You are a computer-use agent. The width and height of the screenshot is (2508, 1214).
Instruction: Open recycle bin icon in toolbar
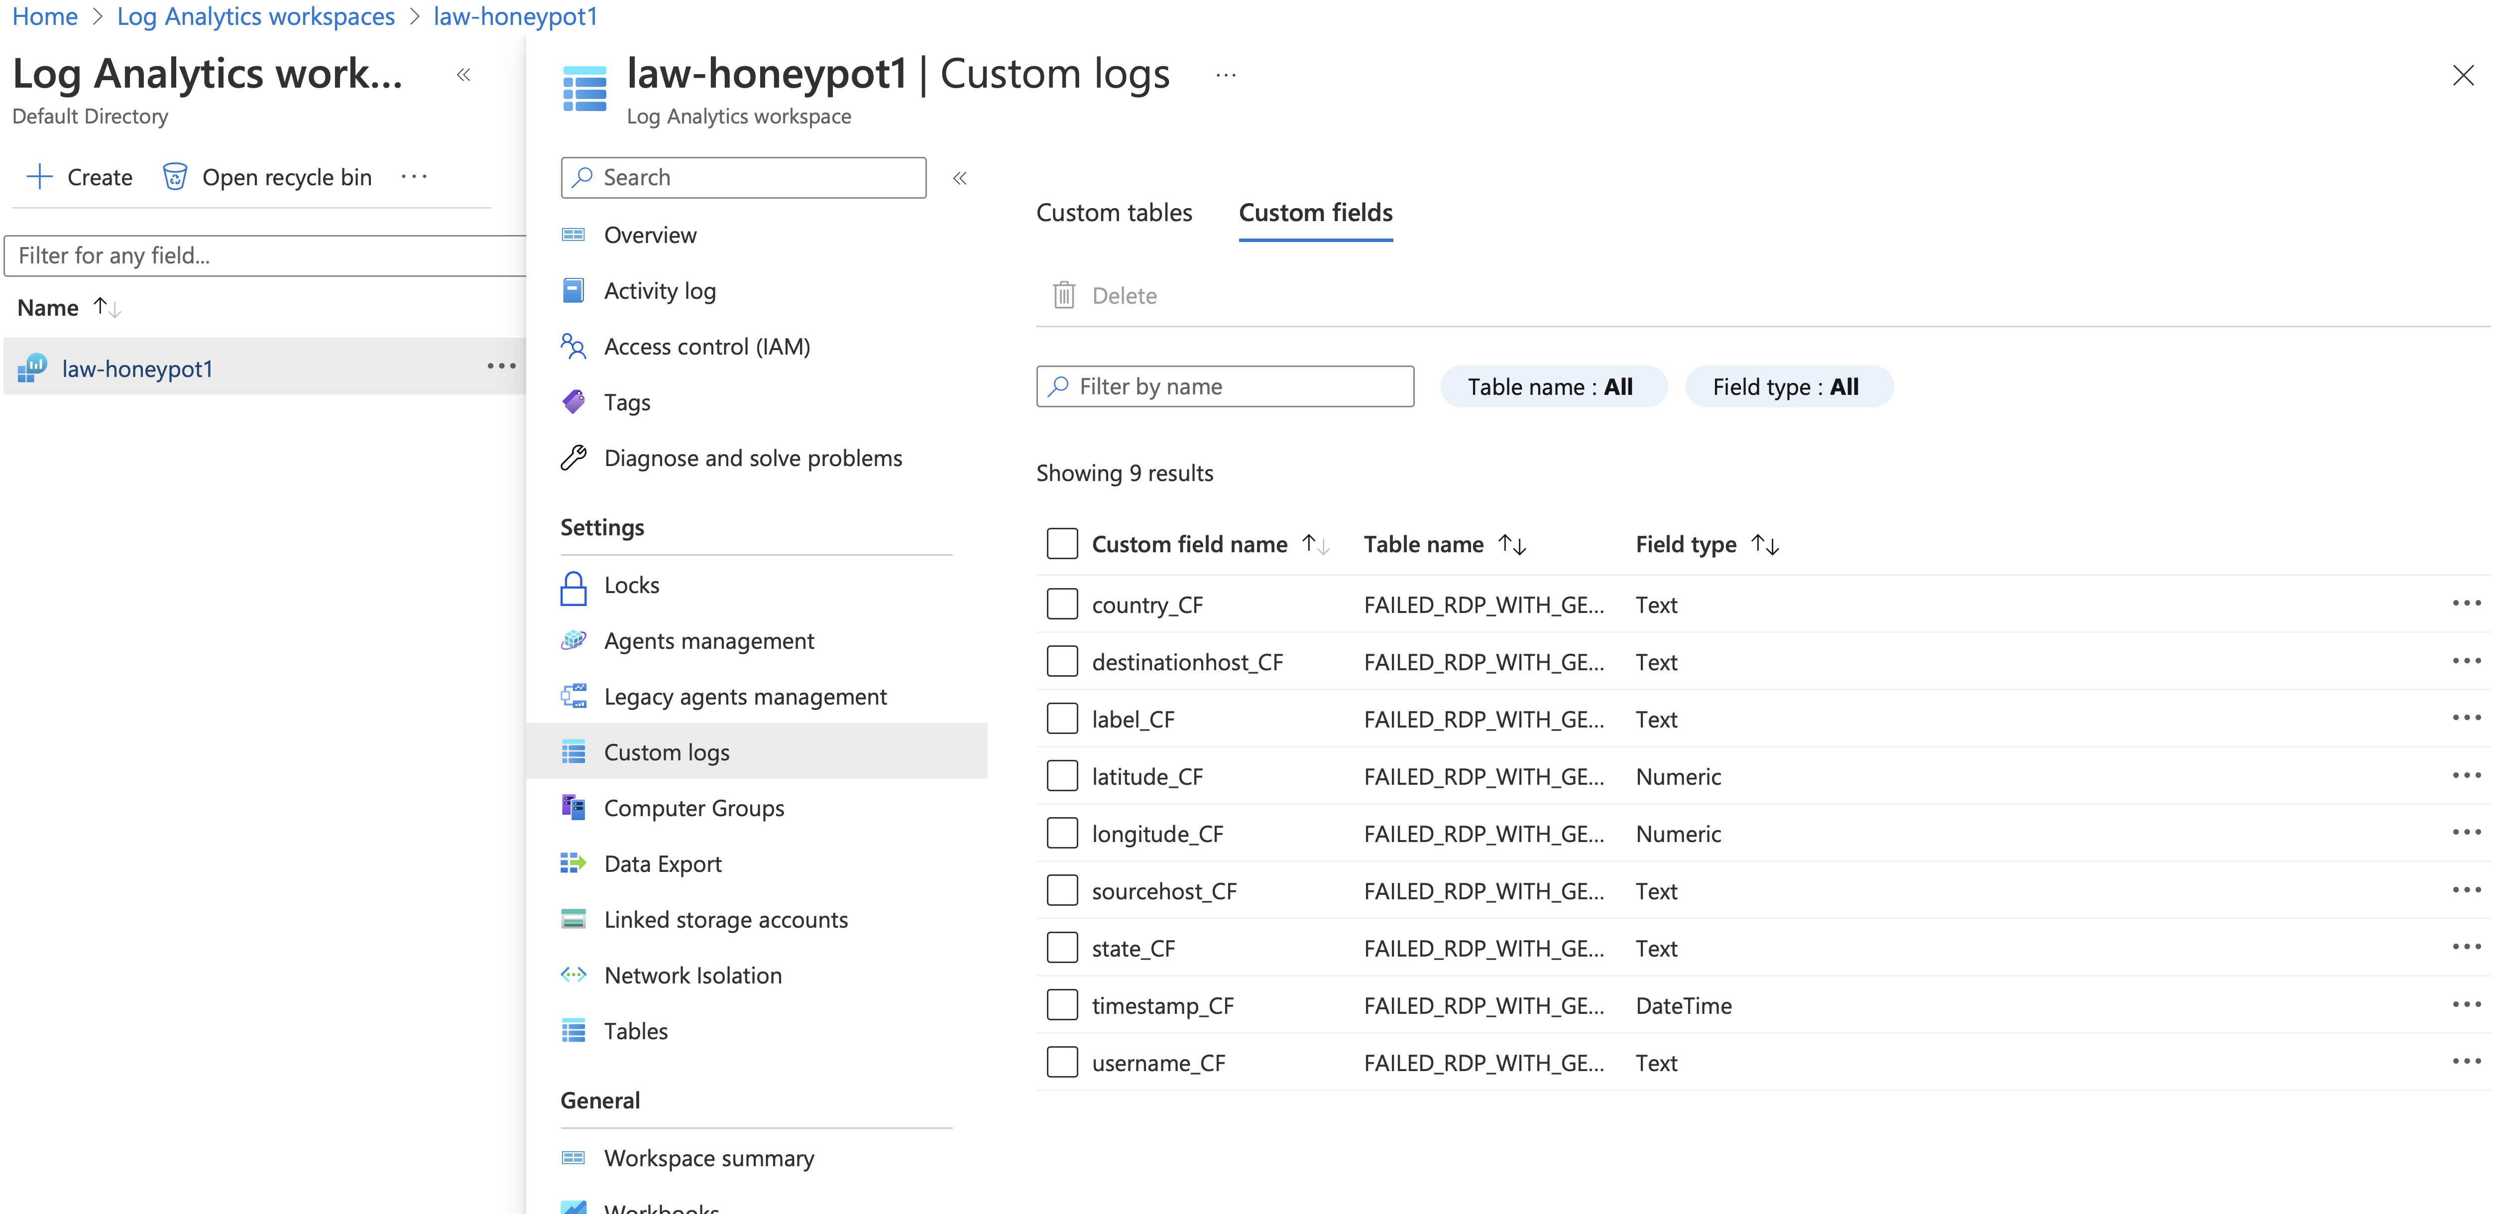pyautogui.click(x=174, y=176)
